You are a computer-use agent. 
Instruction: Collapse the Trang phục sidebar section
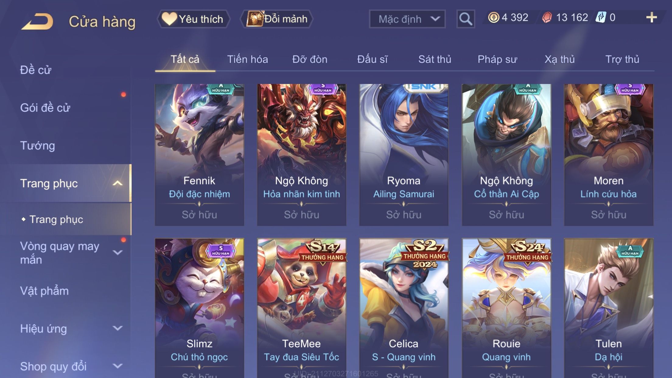[117, 183]
